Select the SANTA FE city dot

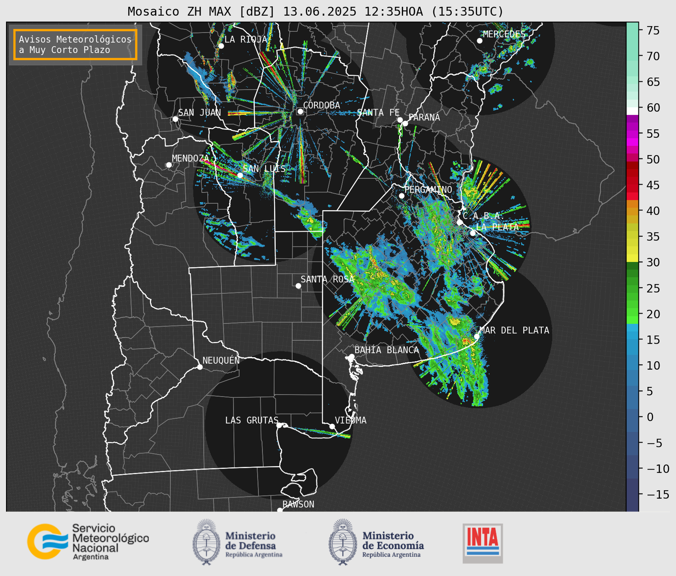[400, 120]
